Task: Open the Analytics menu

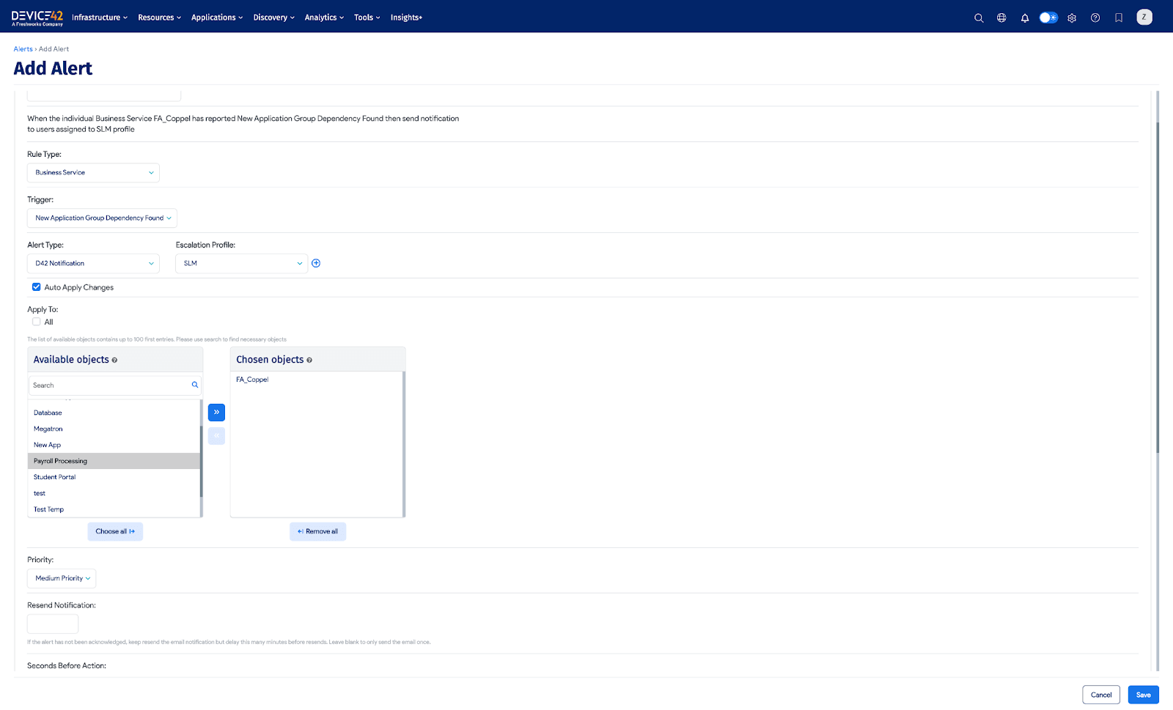Action: pos(324,18)
